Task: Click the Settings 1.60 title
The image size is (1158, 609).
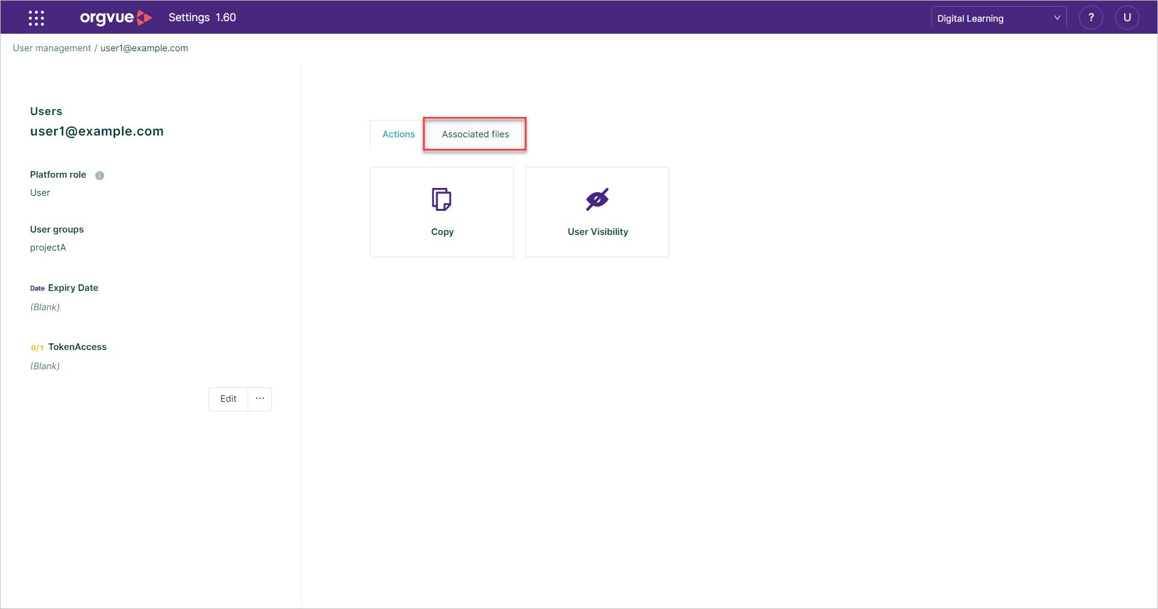Action: point(202,17)
